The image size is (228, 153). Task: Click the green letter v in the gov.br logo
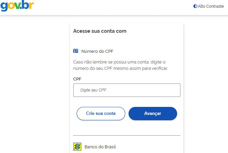coord(18,6)
